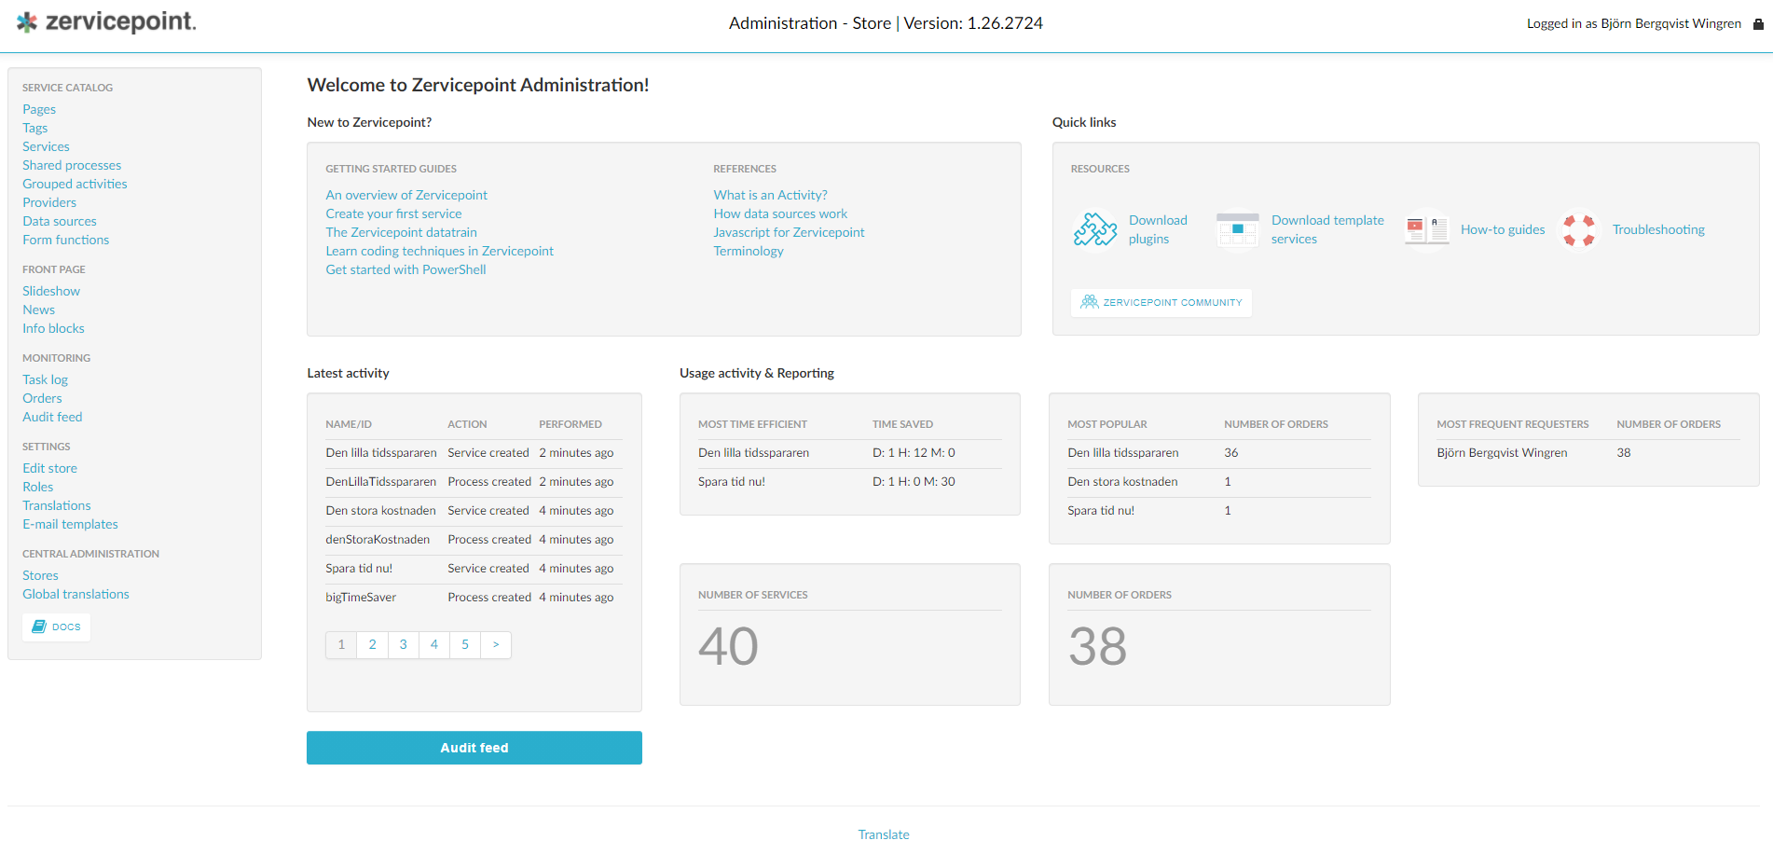
Task: Open Info blocks
Action: tap(53, 328)
